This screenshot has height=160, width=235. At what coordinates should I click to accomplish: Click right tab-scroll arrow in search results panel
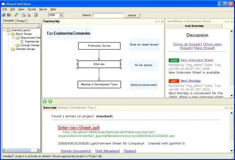[x=228, y=108]
